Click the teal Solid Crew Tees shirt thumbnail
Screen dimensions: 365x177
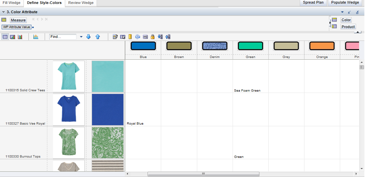69,76
